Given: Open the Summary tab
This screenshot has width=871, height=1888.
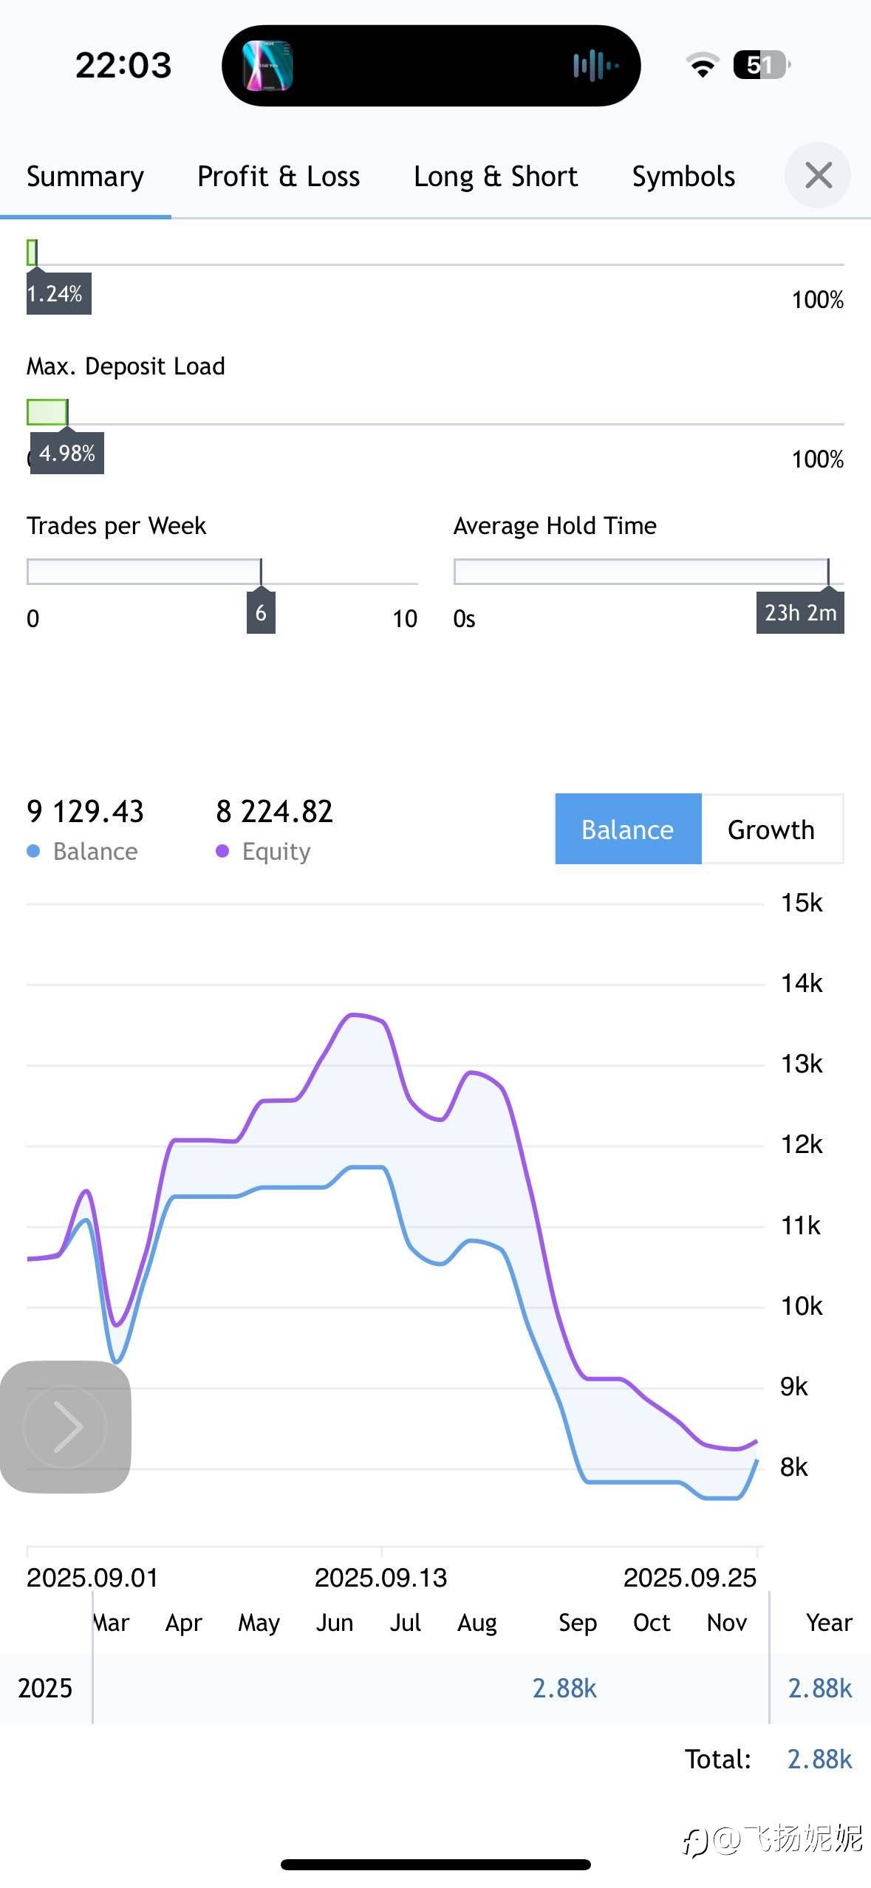Looking at the screenshot, I should pos(85,177).
